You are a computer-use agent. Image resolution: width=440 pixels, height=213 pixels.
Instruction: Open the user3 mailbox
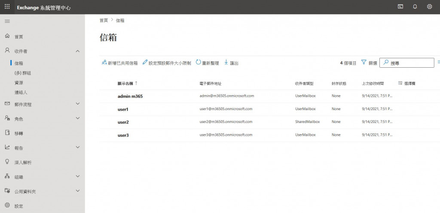tap(123, 135)
